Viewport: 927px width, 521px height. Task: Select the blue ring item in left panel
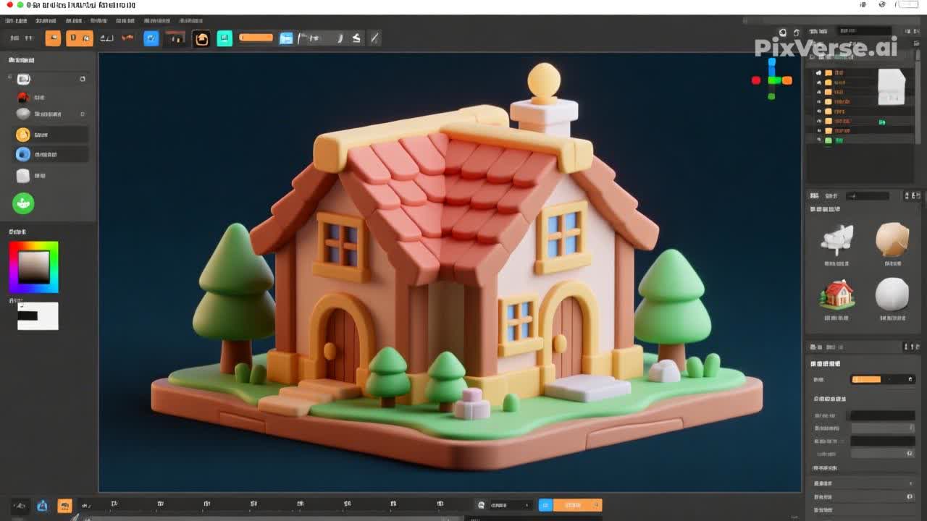click(x=23, y=154)
